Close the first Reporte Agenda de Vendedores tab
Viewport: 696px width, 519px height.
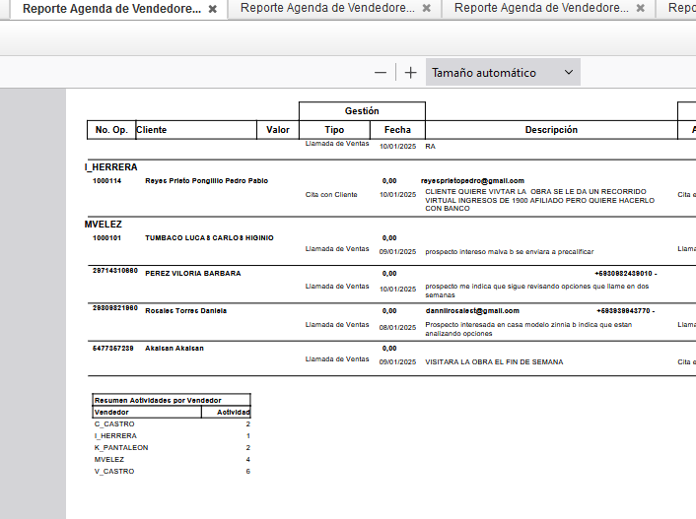click(213, 9)
